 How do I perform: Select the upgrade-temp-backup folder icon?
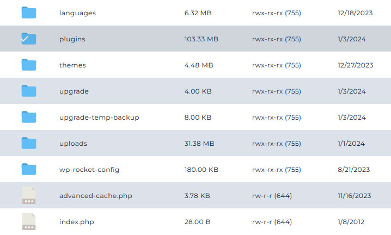click(29, 117)
